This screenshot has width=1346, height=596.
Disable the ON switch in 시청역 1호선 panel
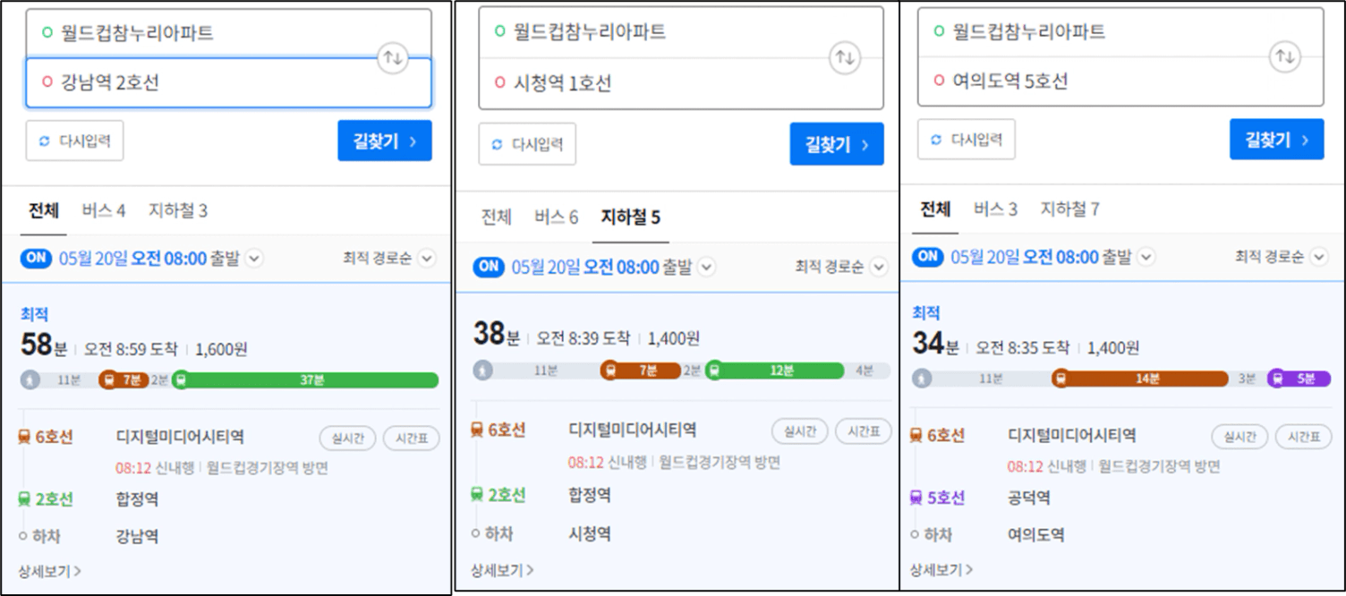(489, 266)
